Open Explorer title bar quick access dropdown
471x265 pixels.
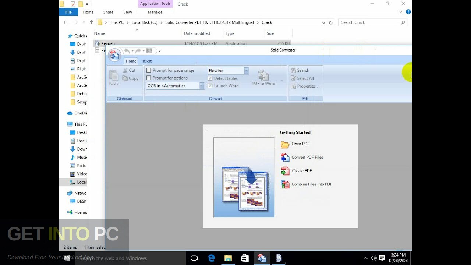click(87, 4)
